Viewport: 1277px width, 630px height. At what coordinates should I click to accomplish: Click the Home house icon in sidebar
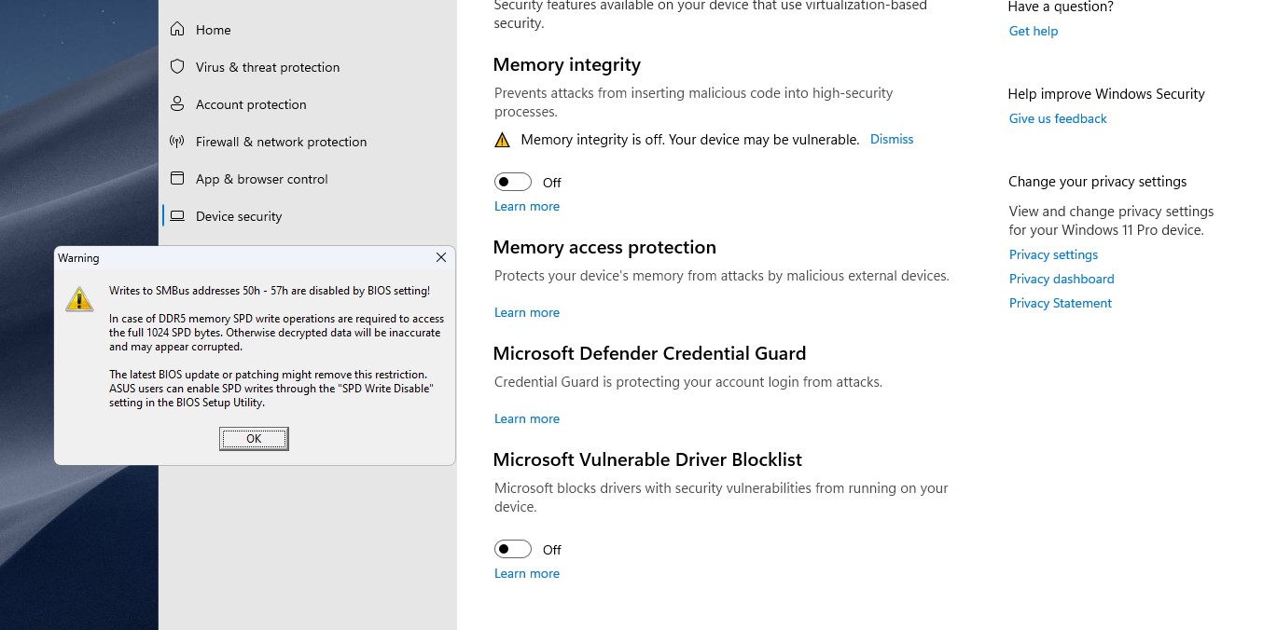coord(177,30)
